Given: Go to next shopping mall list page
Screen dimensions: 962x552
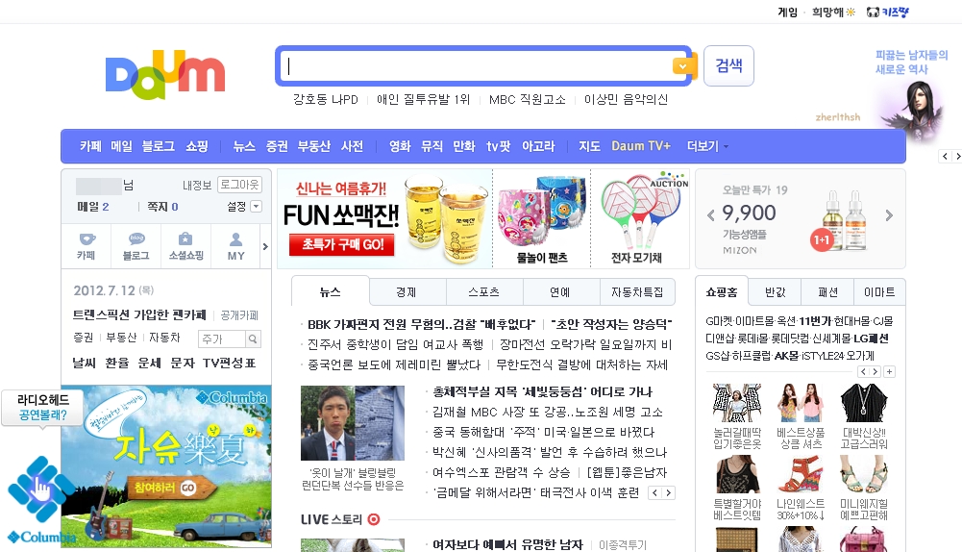Looking at the screenshot, I should (876, 371).
